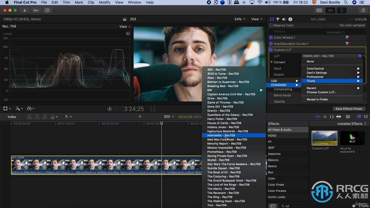Play from the timecode play icon

tap(110, 109)
